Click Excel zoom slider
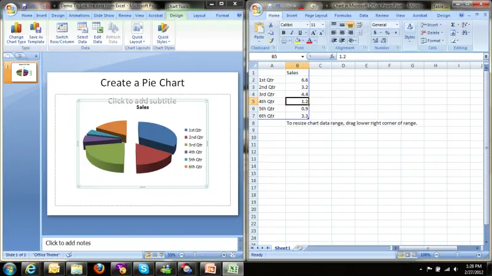The width and height of the screenshot is (492, 276). coord(458,255)
